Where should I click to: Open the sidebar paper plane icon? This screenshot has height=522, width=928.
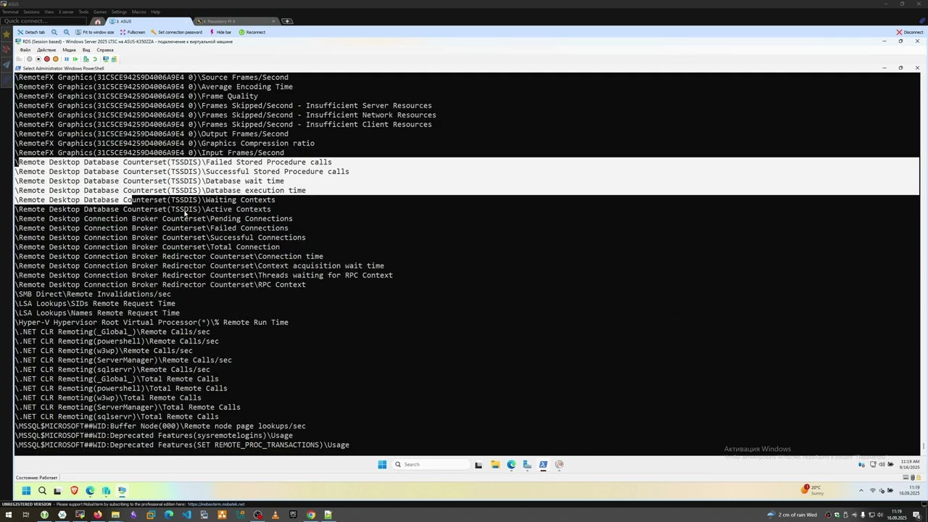(x=7, y=65)
